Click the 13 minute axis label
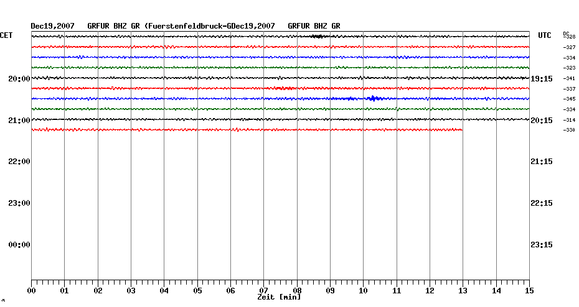This screenshot has height=307, width=579. (463, 291)
